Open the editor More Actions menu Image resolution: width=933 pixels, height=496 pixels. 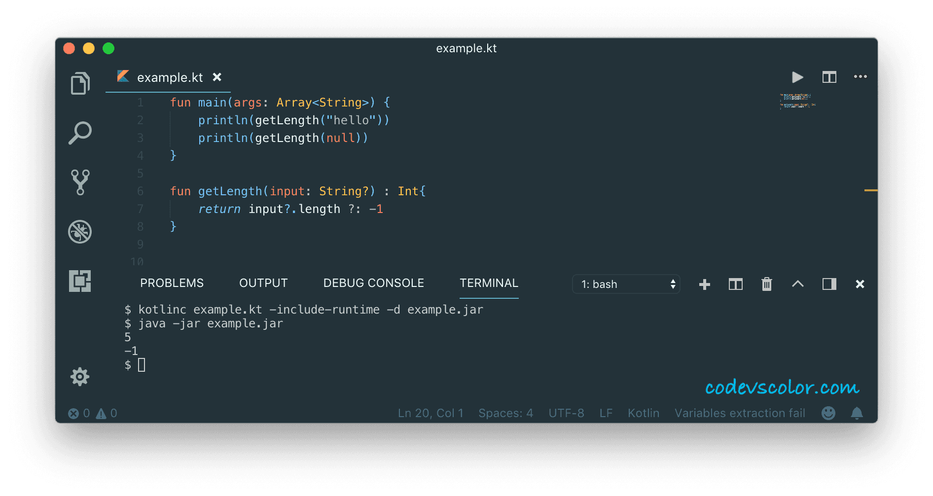click(x=861, y=77)
